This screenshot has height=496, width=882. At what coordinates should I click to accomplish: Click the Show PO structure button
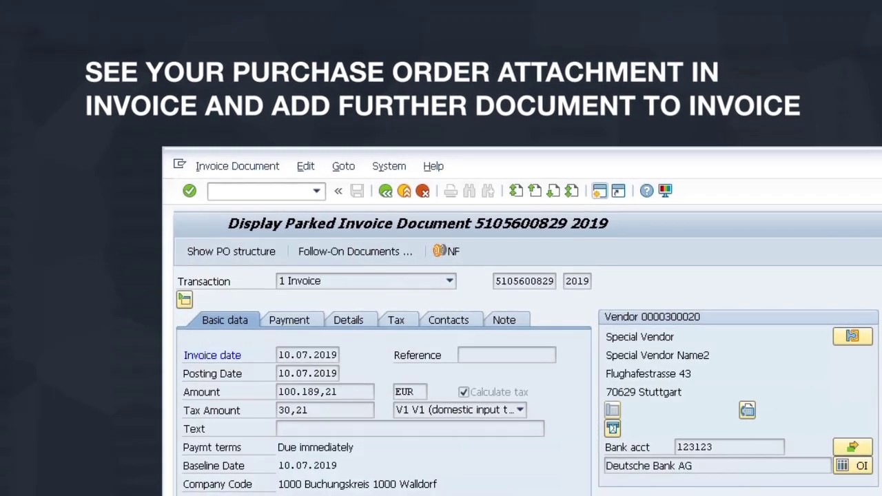click(231, 251)
